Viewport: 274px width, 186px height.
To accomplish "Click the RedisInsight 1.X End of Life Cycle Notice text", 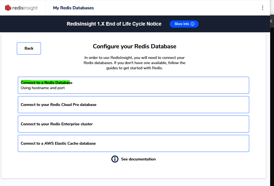I will coord(114,24).
